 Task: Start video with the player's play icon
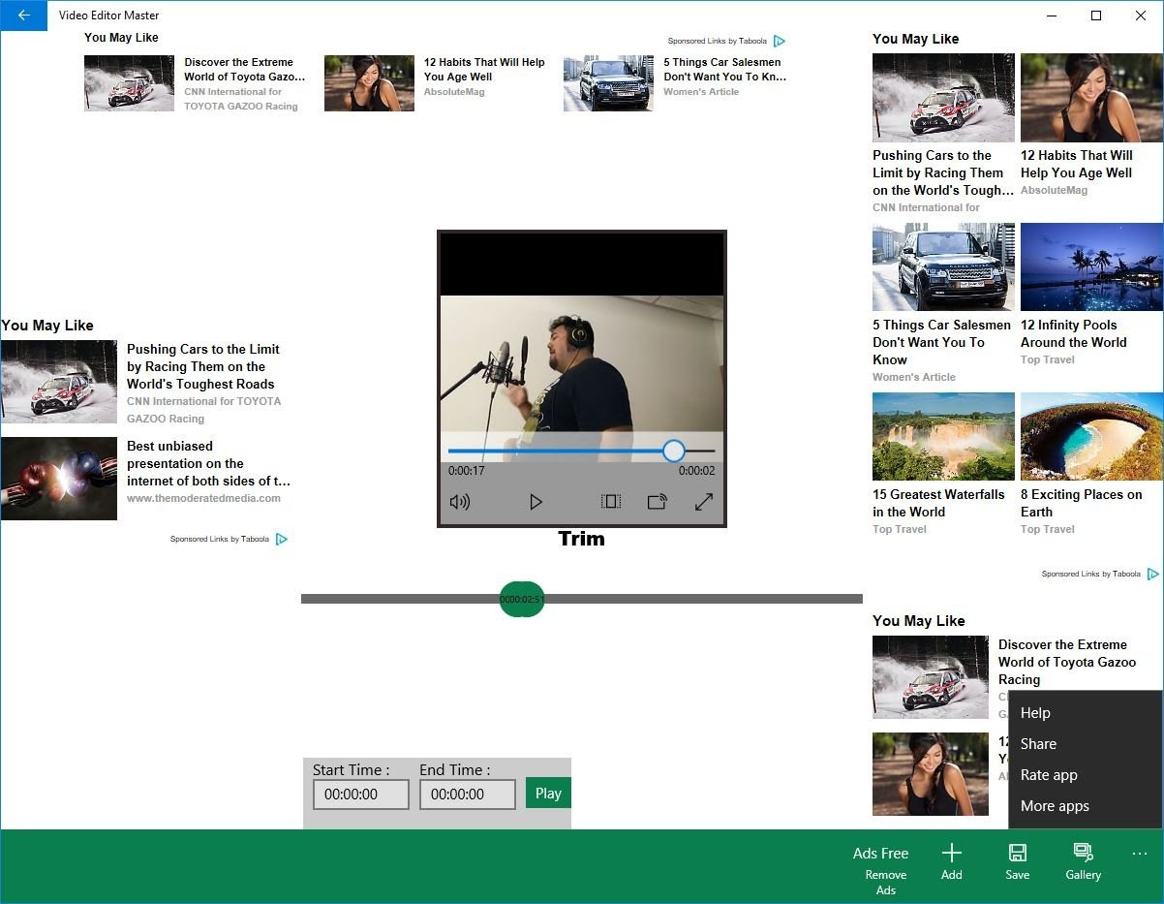[536, 502]
